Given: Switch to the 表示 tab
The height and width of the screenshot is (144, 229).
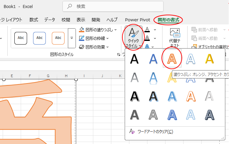Looking at the screenshot, I should coord(81,20).
